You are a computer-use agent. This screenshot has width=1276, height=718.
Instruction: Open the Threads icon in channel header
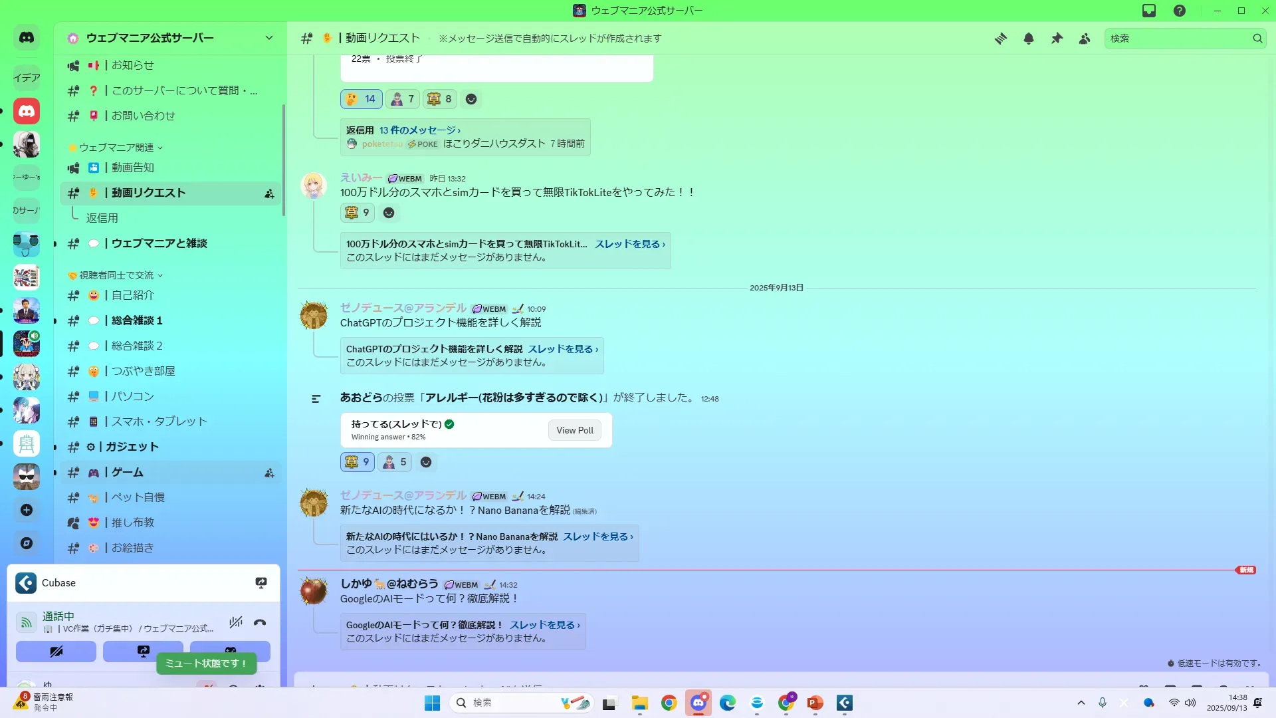click(x=1000, y=39)
